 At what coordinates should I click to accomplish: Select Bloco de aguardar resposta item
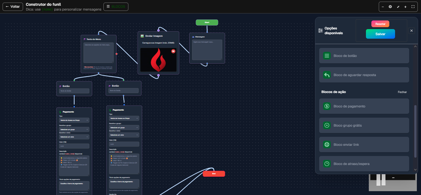[x=364, y=75]
